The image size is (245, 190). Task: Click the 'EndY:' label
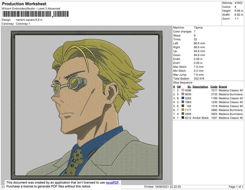177,63
